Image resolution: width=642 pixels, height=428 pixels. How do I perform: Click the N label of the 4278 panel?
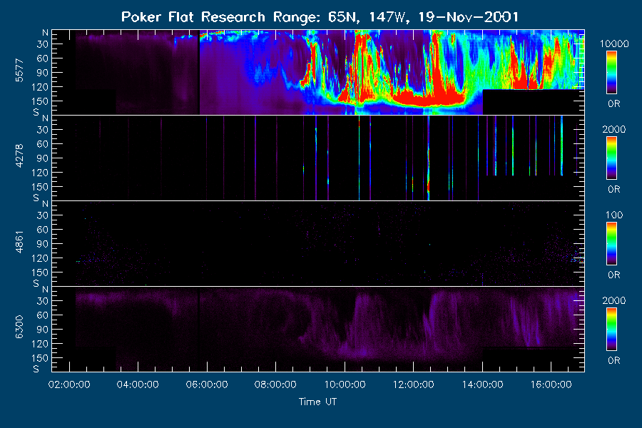click(45, 118)
